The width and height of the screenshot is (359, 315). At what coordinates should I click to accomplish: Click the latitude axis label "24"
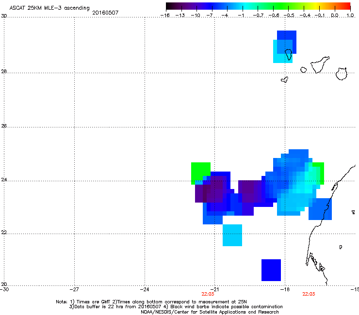tap(4, 179)
